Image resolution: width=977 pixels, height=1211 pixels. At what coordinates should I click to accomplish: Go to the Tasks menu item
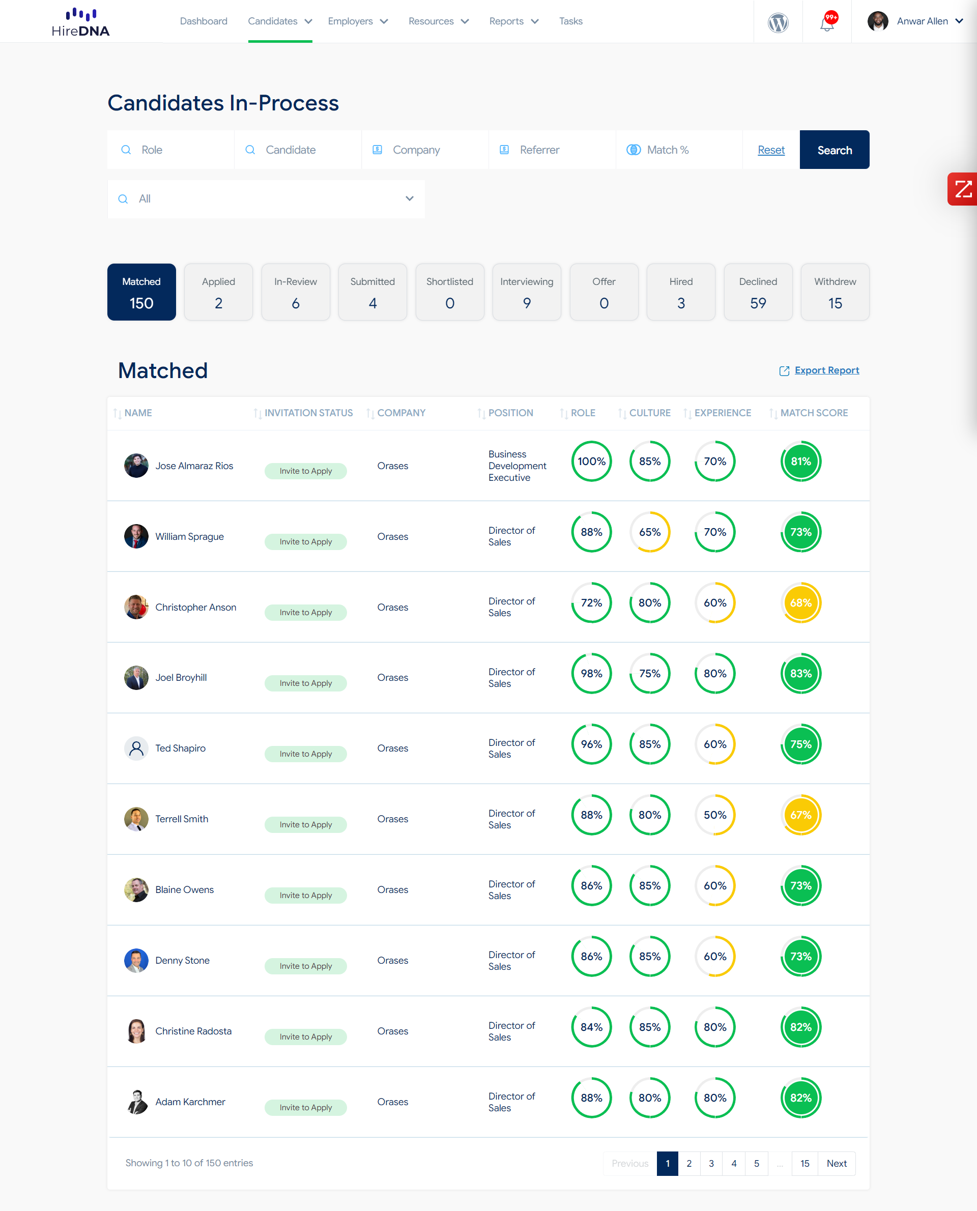point(570,21)
